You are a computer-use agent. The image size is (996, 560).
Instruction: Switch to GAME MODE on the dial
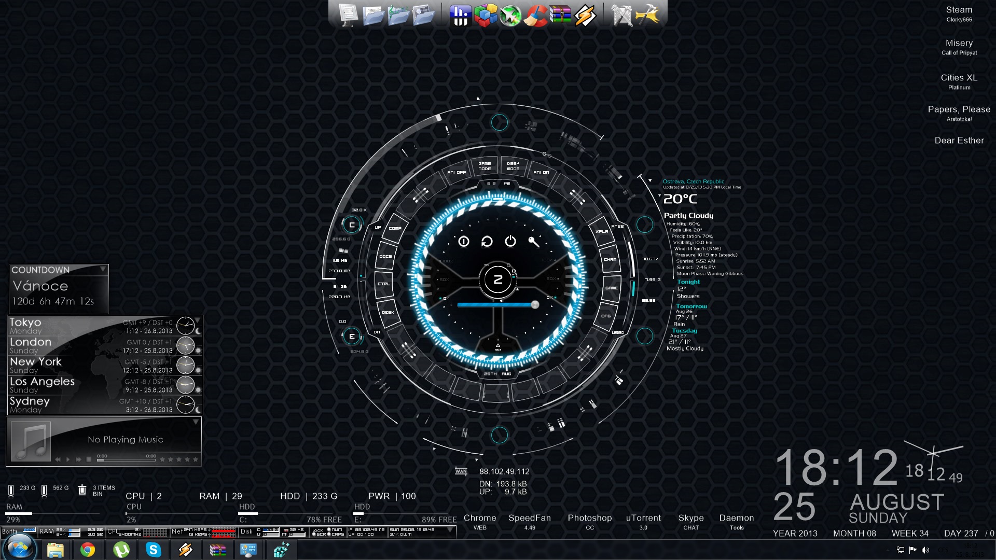coord(485,166)
